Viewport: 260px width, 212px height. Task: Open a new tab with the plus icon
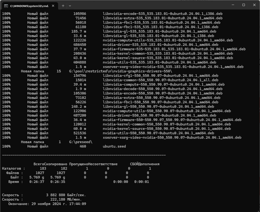tap(63, 6)
